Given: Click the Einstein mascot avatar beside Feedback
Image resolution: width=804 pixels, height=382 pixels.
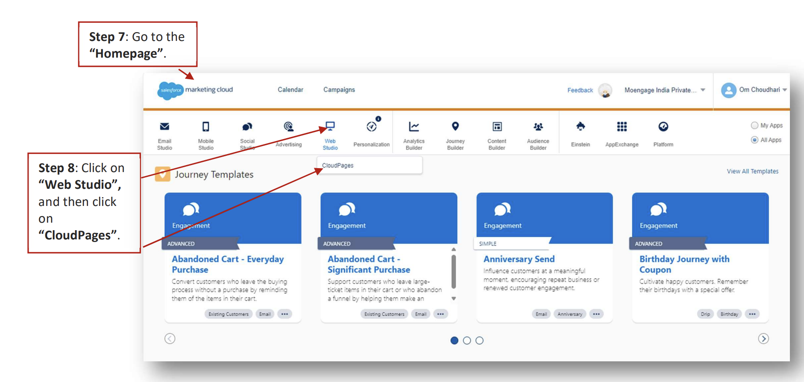Looking at the screenshot, I should 605,90.
